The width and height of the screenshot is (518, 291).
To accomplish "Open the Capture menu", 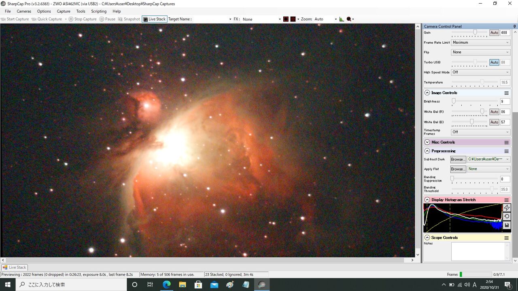I will pyautogui.click(x=64, y=11).
